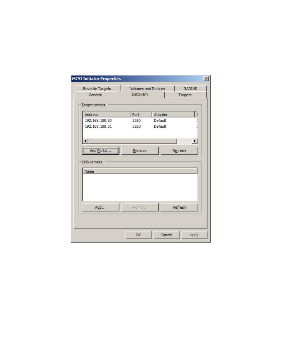This screenshot has width=281, height=364.
Task: Sort target portals by Address column
Action: [106, 114]
